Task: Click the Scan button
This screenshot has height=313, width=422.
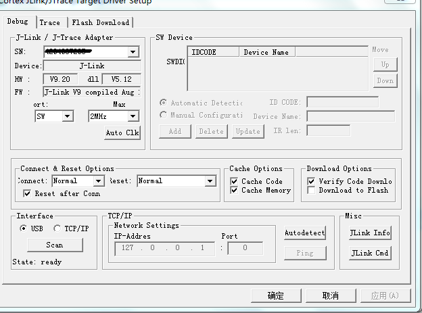Action: point(55,245)
